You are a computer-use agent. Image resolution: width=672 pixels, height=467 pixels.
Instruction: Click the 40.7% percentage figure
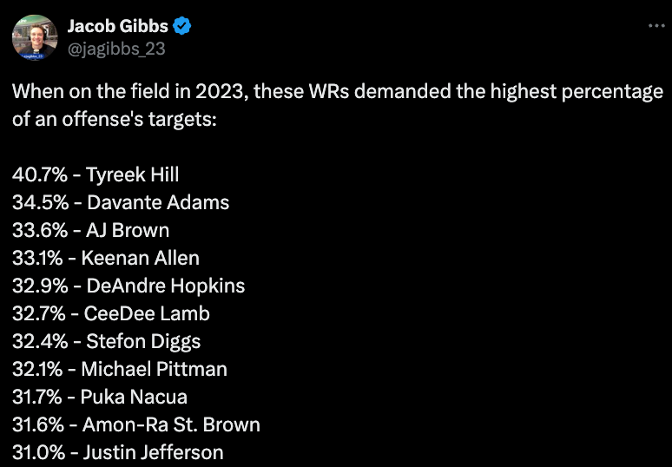(40, 174)
